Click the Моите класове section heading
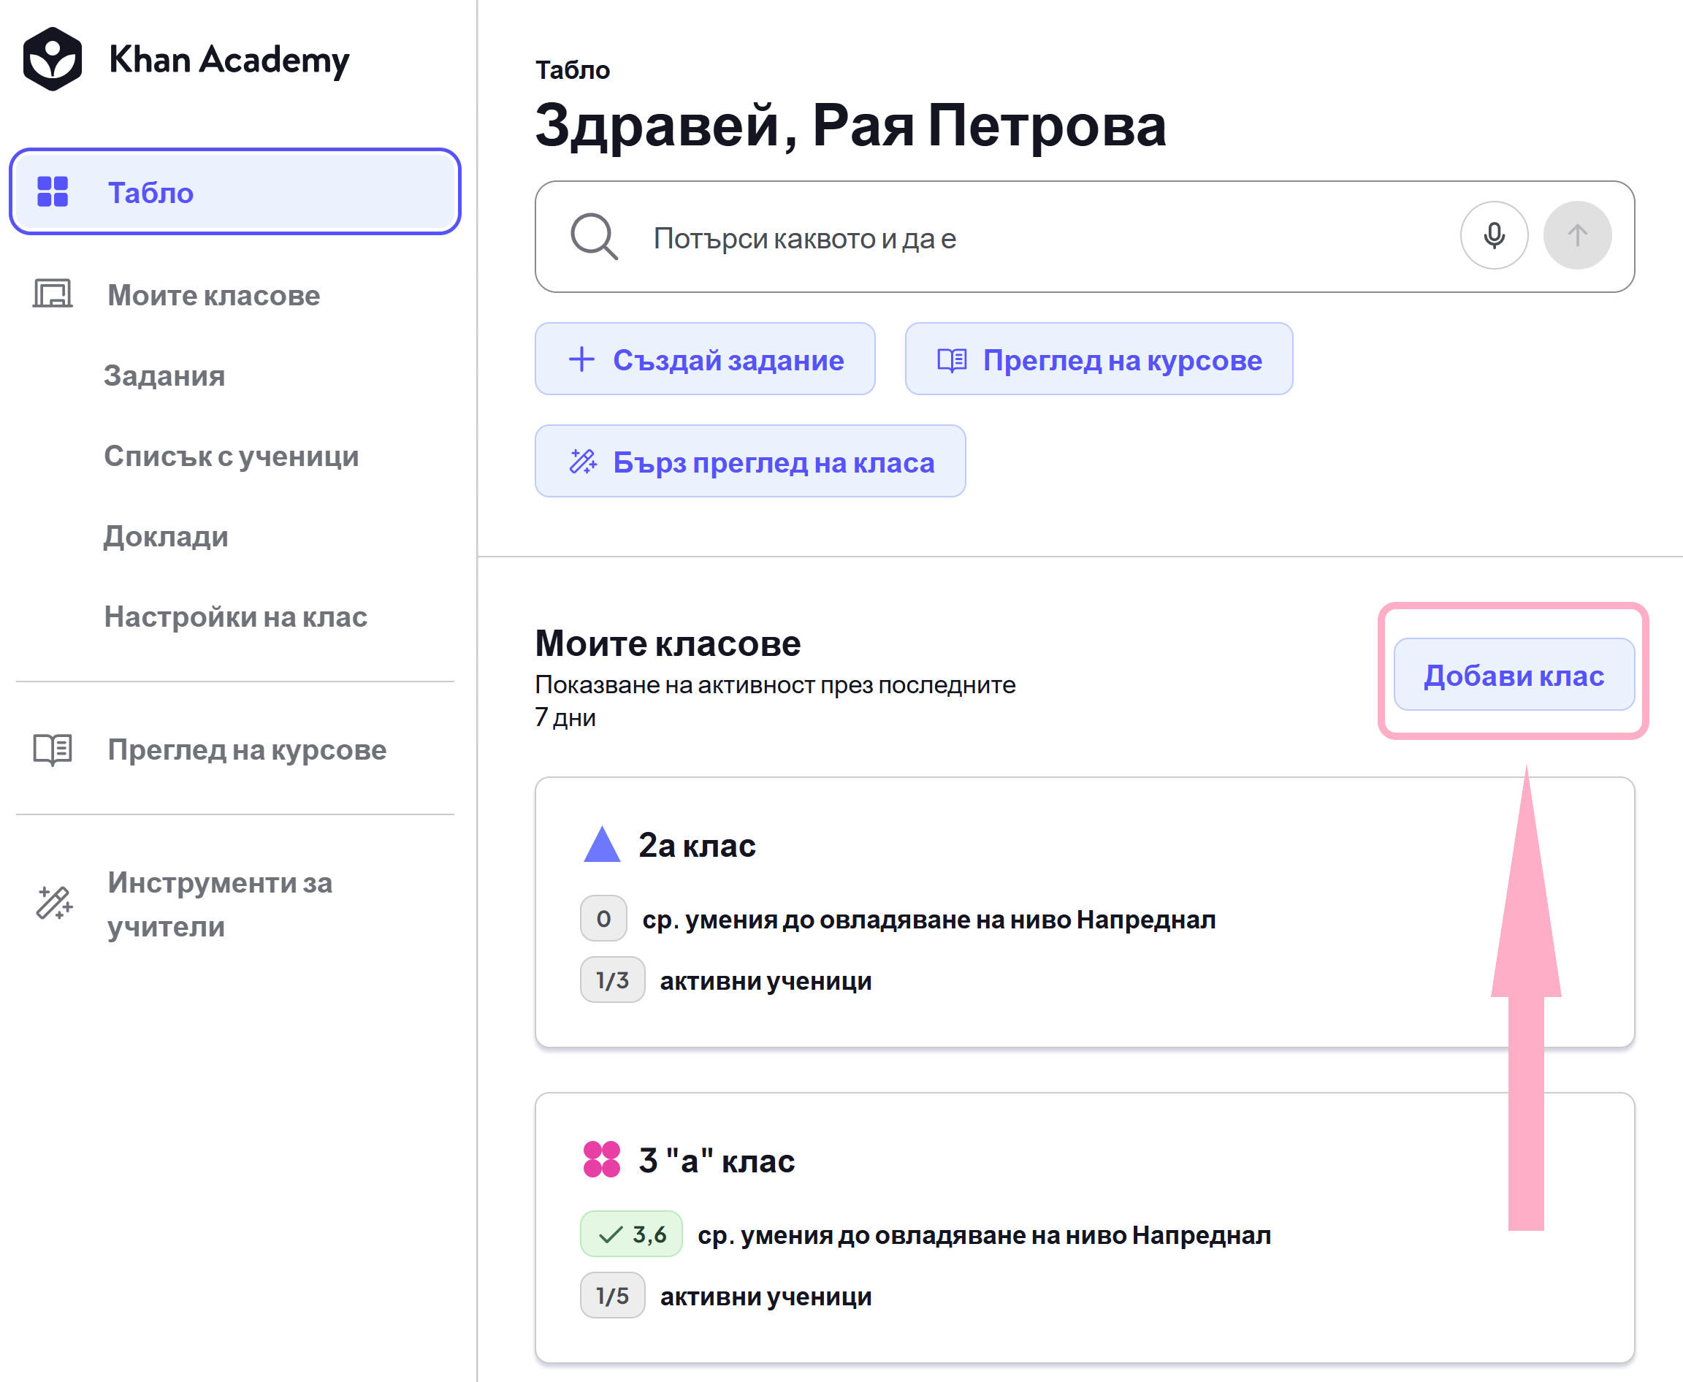 click(x=667, y=644)
